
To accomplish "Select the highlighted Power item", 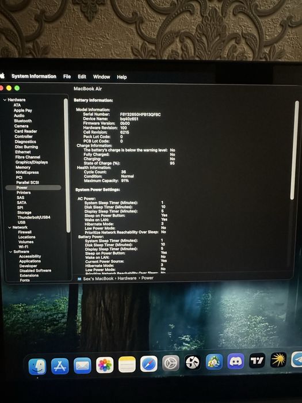I will pos(33,188).
